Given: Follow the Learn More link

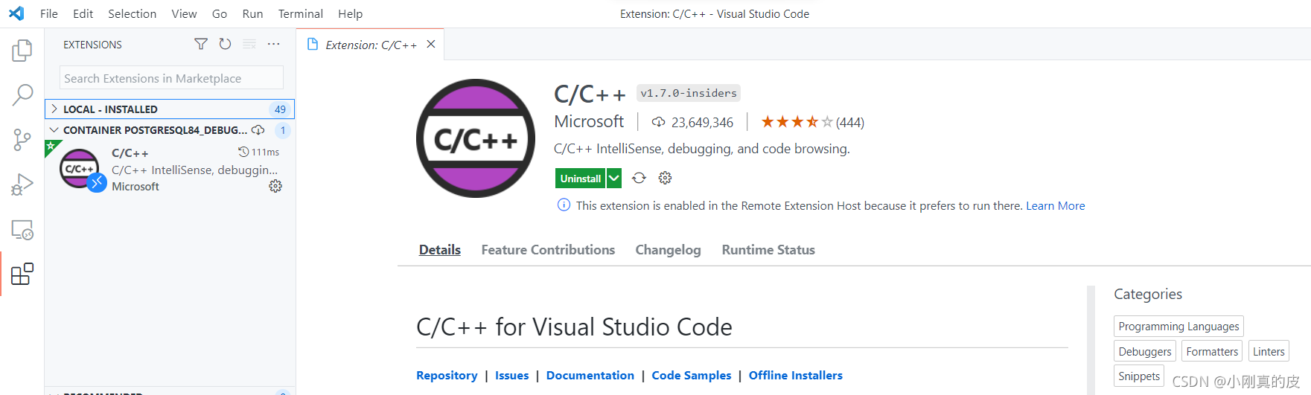Looking at the screenshot, I should pos(1056,205).
